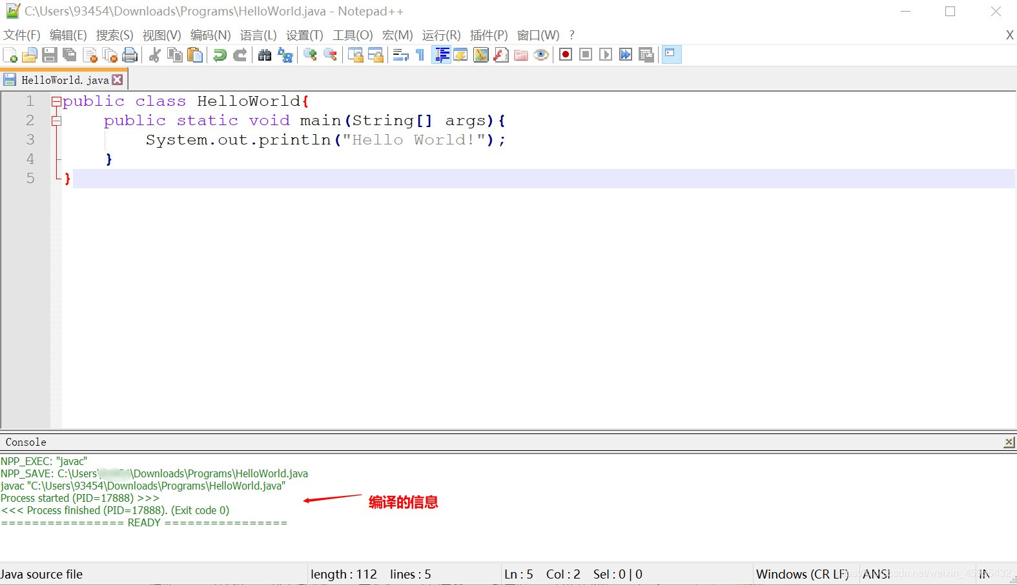Open the 工具(O) menu
1017x585 pixels.
[x=353, y=35]
